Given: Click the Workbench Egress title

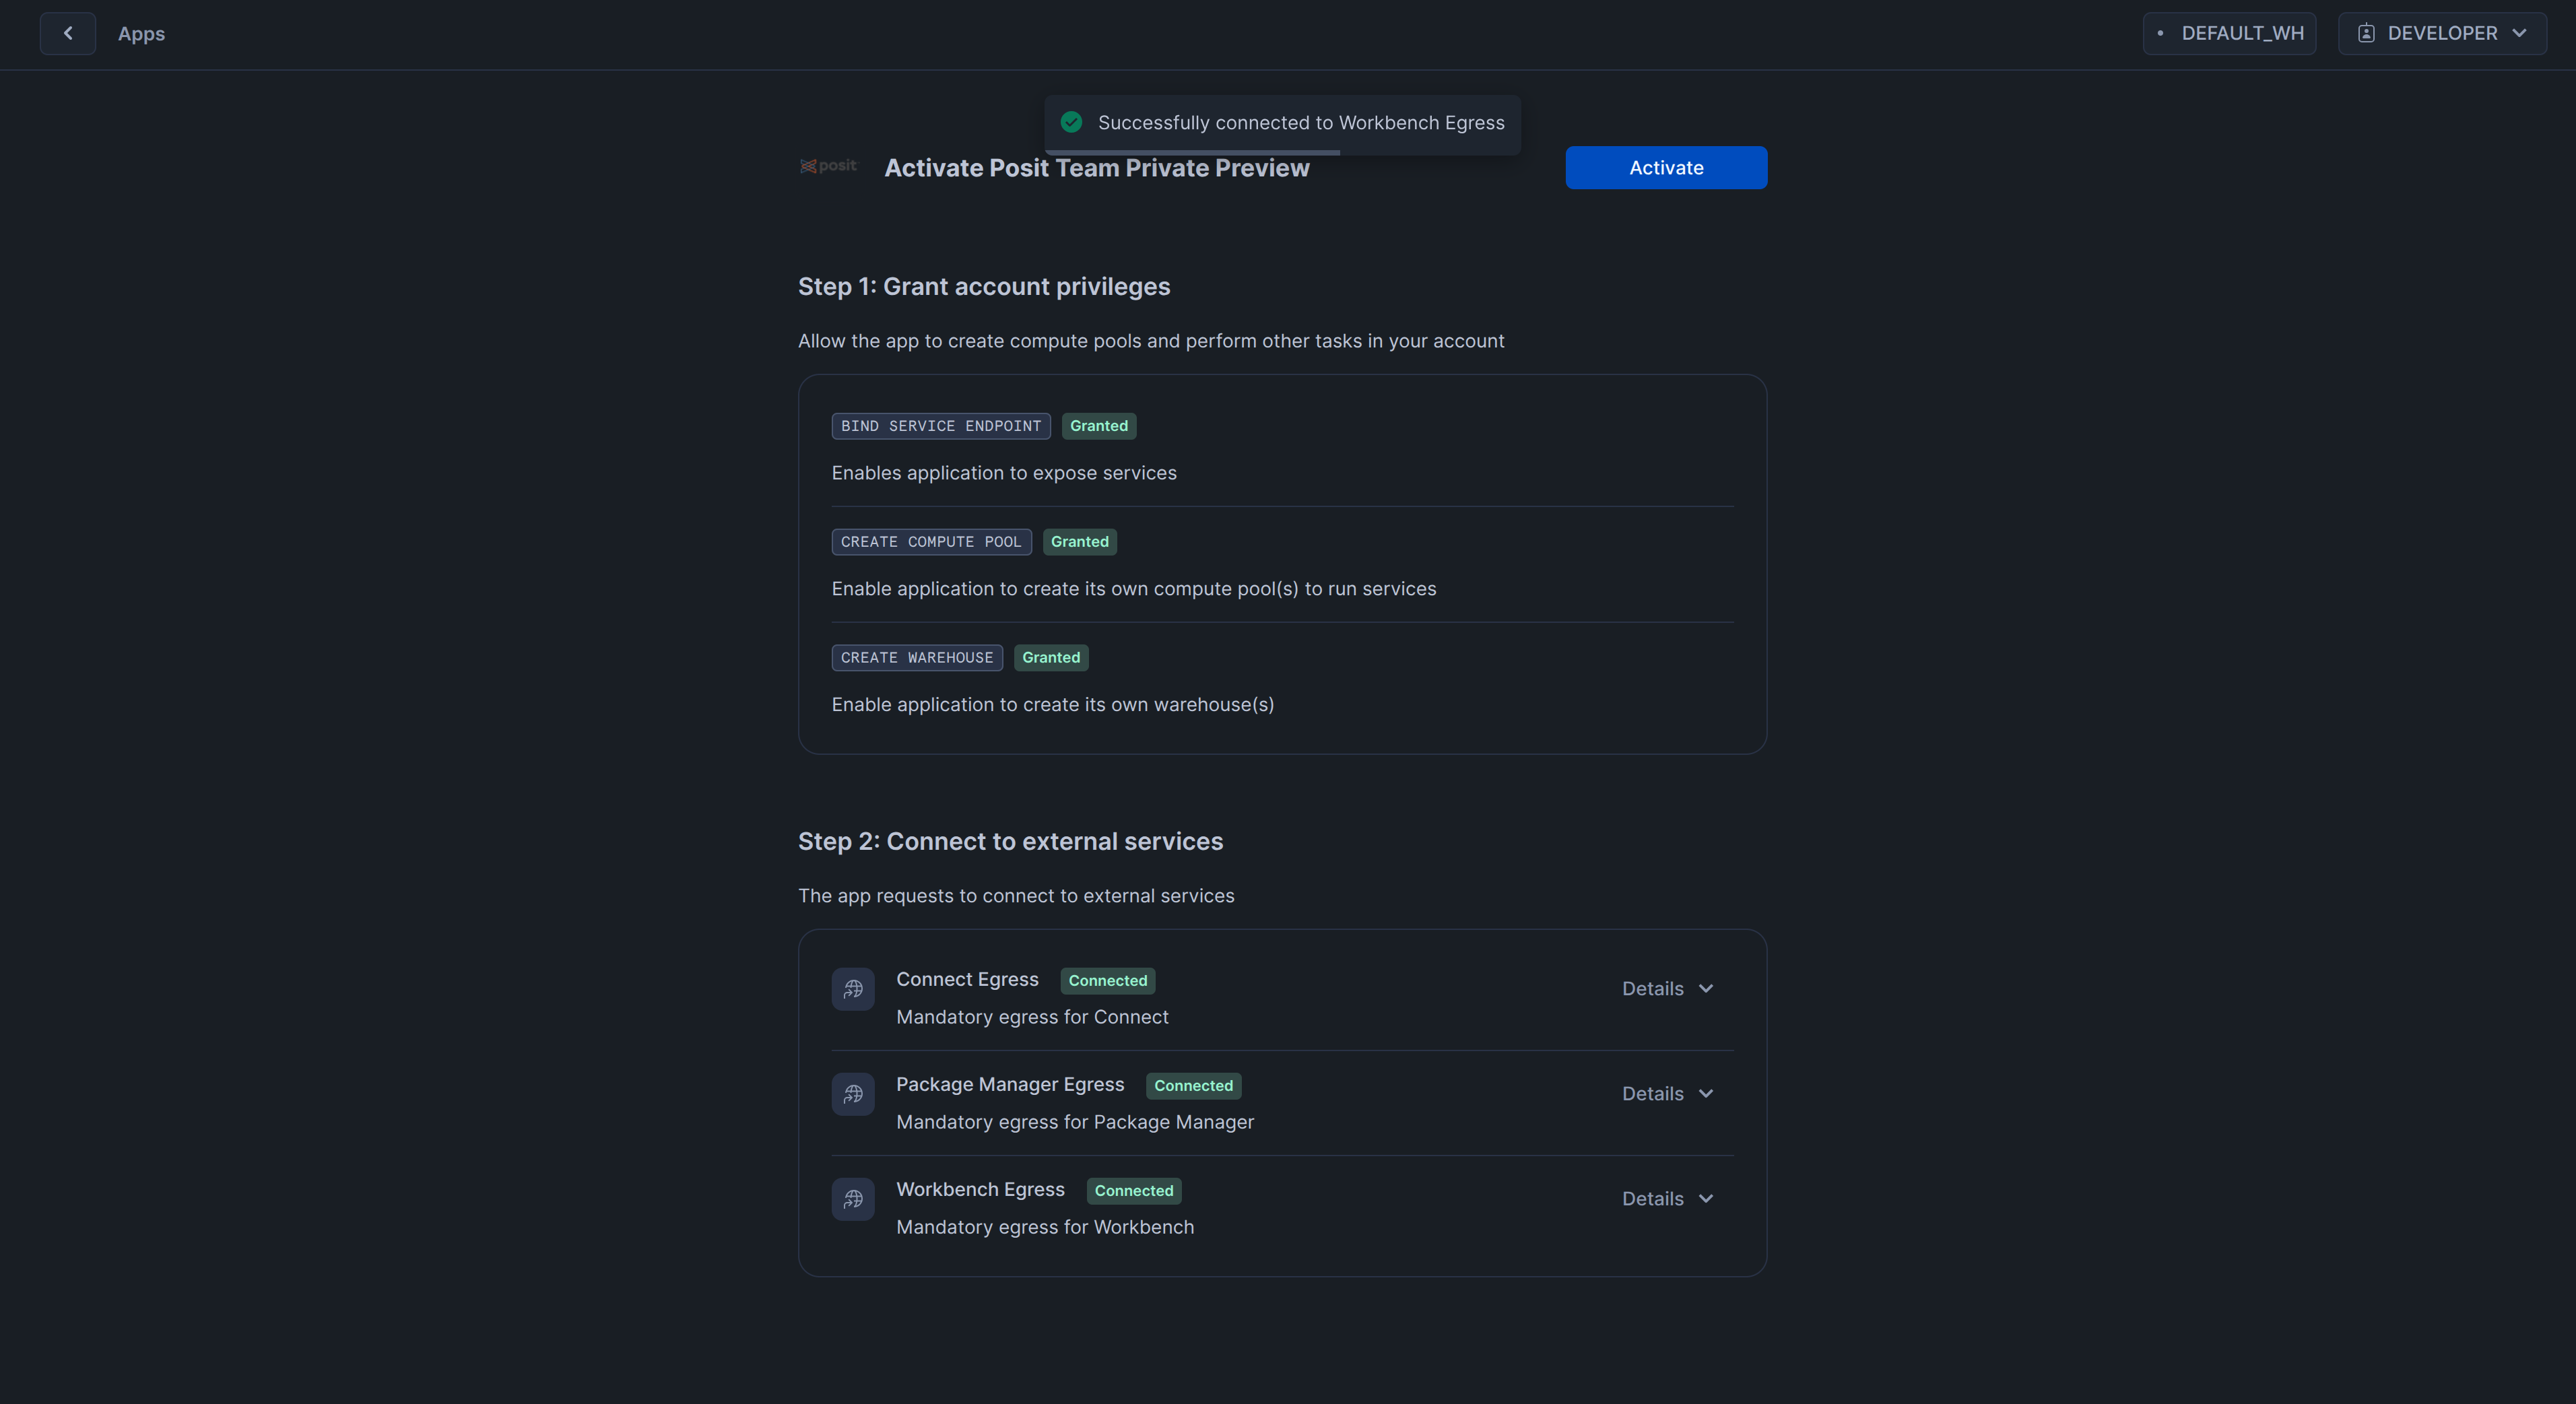Looking at the screenshot, I should tap(980, 1190).
